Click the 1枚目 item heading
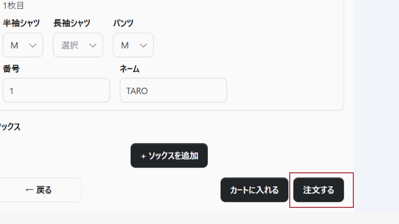 [14, 5]
